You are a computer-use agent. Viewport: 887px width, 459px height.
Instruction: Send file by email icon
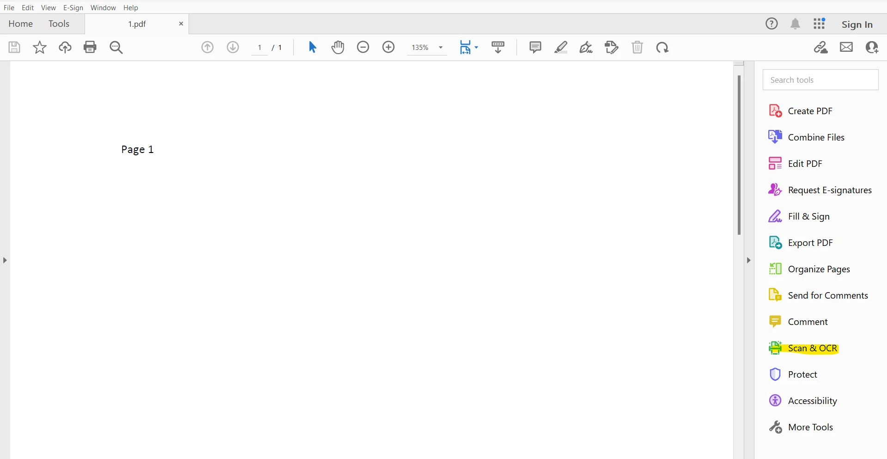coord(846,47)
